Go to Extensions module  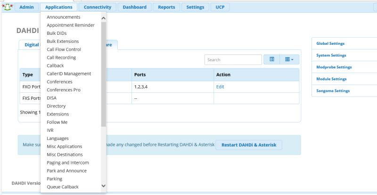58,114
